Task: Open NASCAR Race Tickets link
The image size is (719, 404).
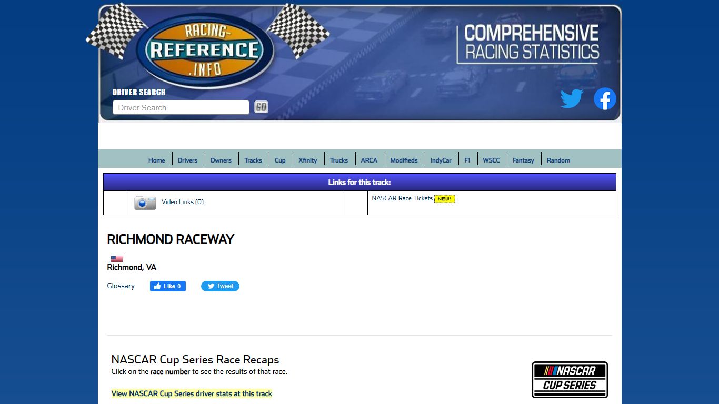Action: 402,198
